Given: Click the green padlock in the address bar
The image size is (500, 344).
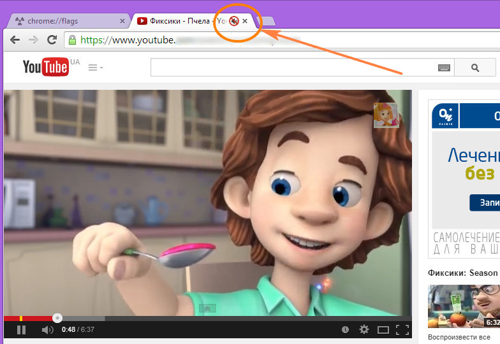Looking at the screenshot, I should (73, 40).
